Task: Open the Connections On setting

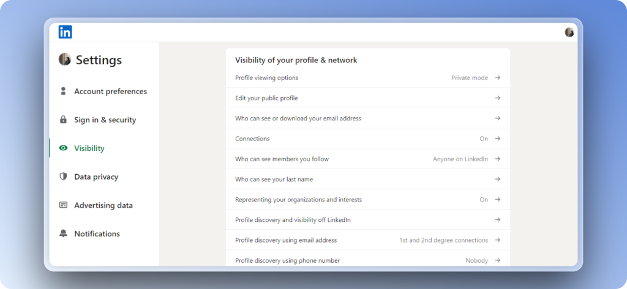Action: coord(367,139)
